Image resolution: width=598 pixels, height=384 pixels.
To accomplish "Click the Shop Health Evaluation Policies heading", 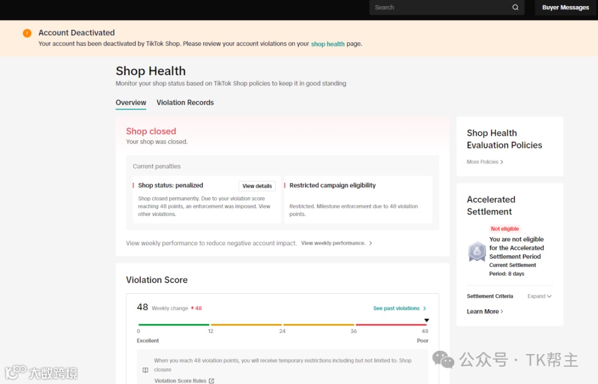I will [x=504, y=139].
